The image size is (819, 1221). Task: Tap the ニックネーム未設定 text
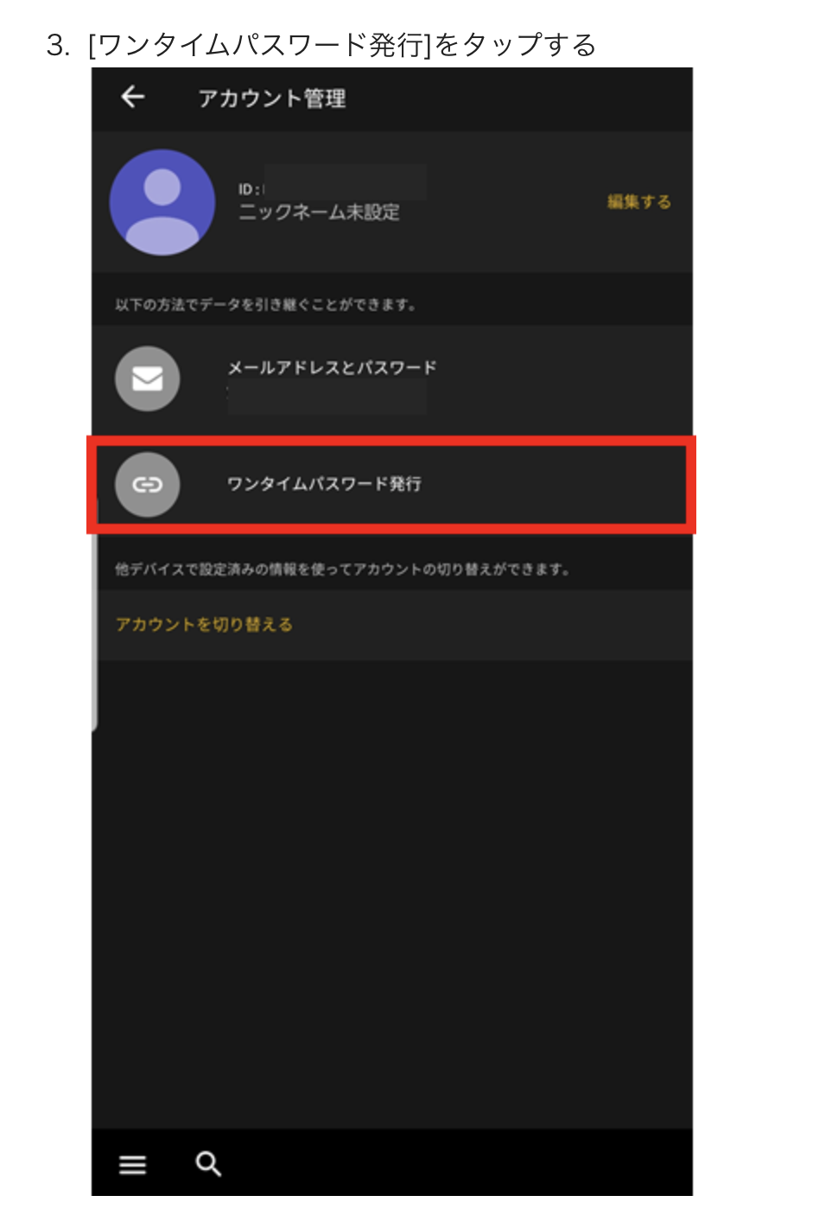click(320, 213)
